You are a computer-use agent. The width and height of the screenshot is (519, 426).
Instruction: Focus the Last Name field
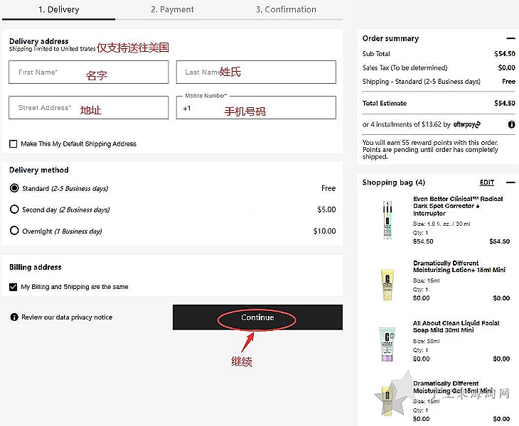tap(256, 72)
